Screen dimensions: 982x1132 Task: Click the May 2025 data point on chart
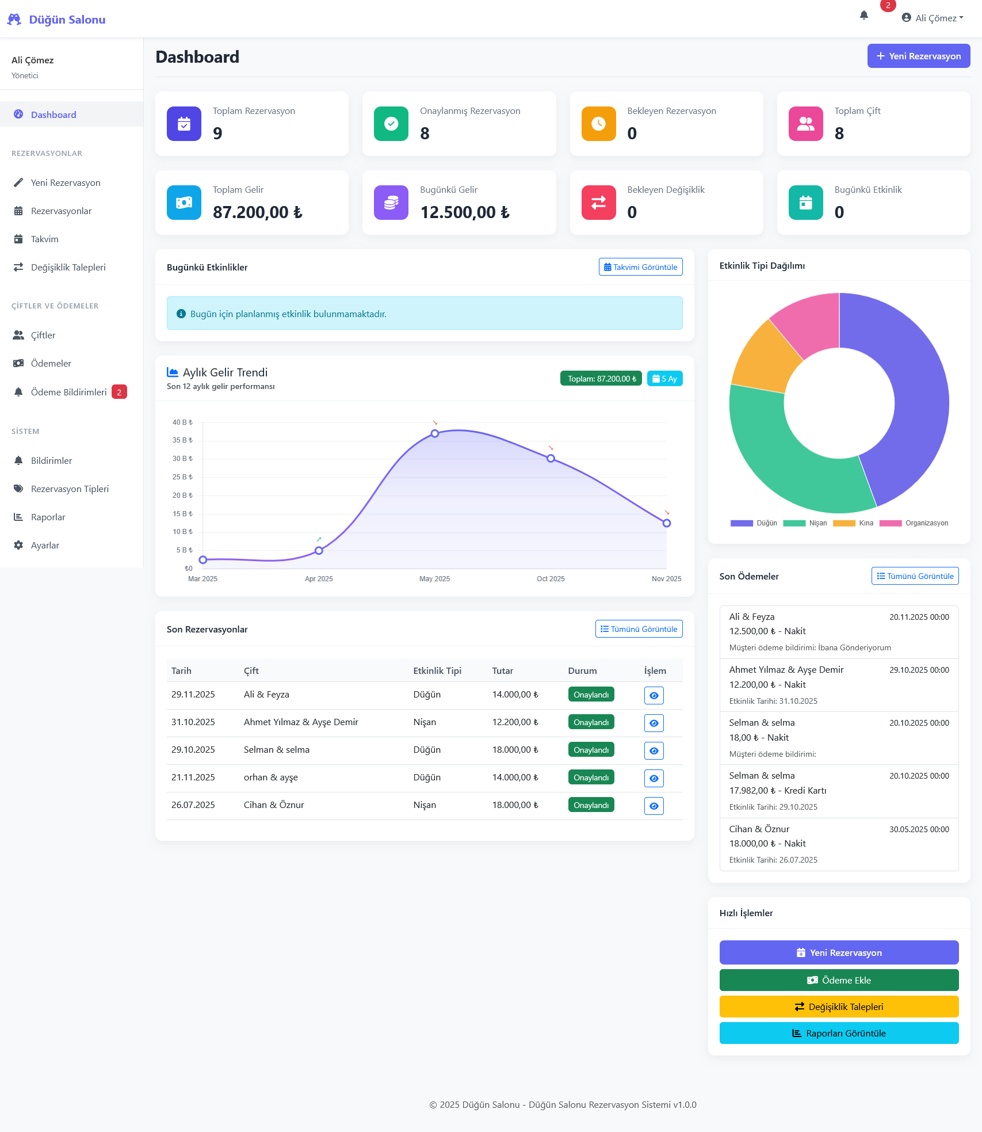[x=435, y=433]
